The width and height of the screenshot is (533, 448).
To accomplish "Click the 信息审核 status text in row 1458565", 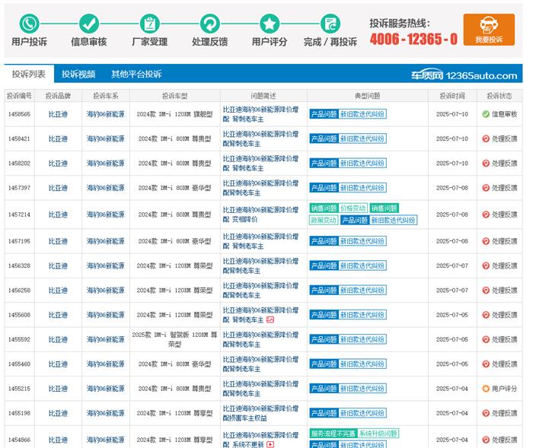I will [504, 114].
